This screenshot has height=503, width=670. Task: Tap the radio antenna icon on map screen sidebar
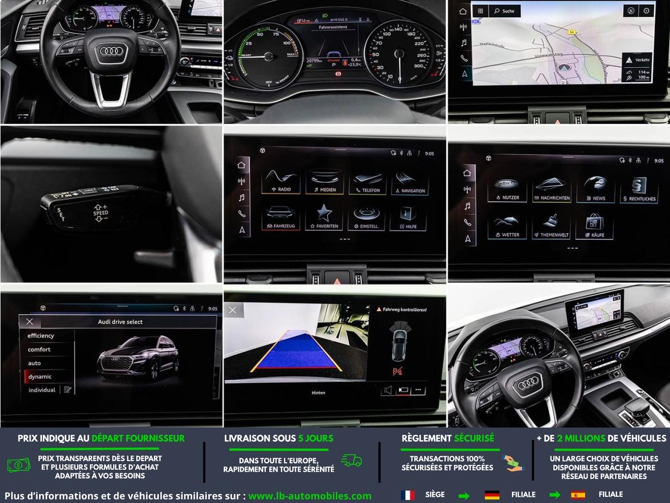tap(463, 26)
